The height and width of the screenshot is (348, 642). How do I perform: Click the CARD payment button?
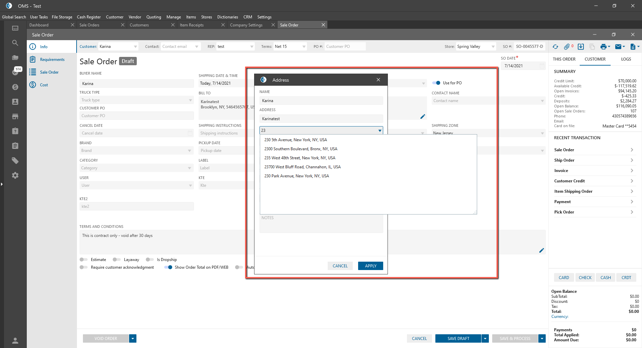[x=564, y=278]
